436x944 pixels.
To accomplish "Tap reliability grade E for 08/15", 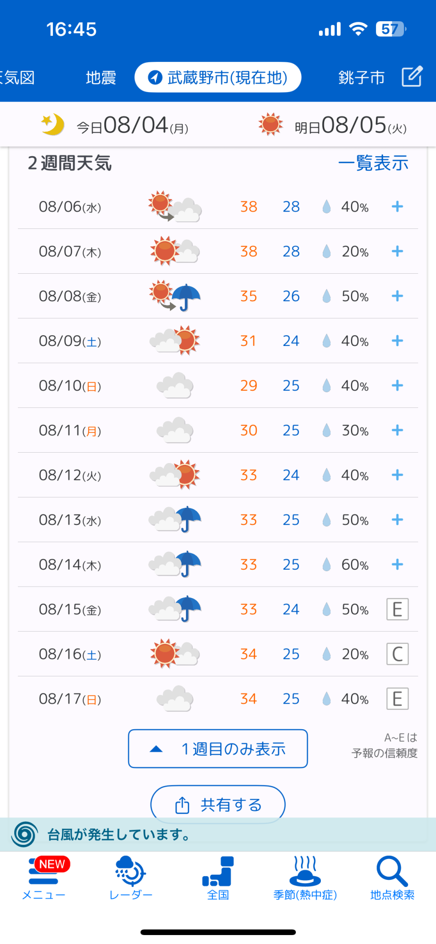I will [397, 609].
